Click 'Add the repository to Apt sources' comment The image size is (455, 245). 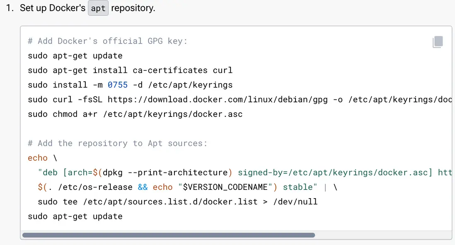pyautogui.click(x=117, y=143)
